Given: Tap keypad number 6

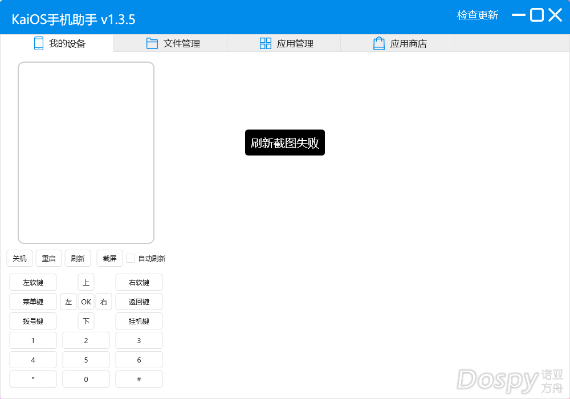Looking at the screenshot, I should click(139, 360).
